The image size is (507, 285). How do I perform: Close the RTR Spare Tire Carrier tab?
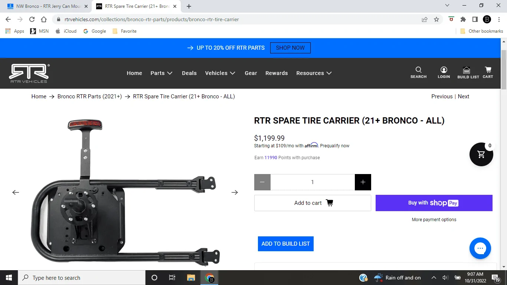click(x=175, y=6)
